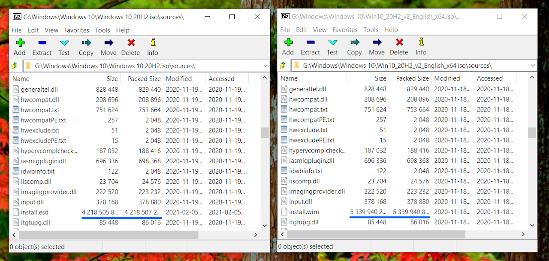Select the install.wim file icon in the right window
Image resolution: width=549 pixels, height=261 pixels.
click(x=284, y=212)
